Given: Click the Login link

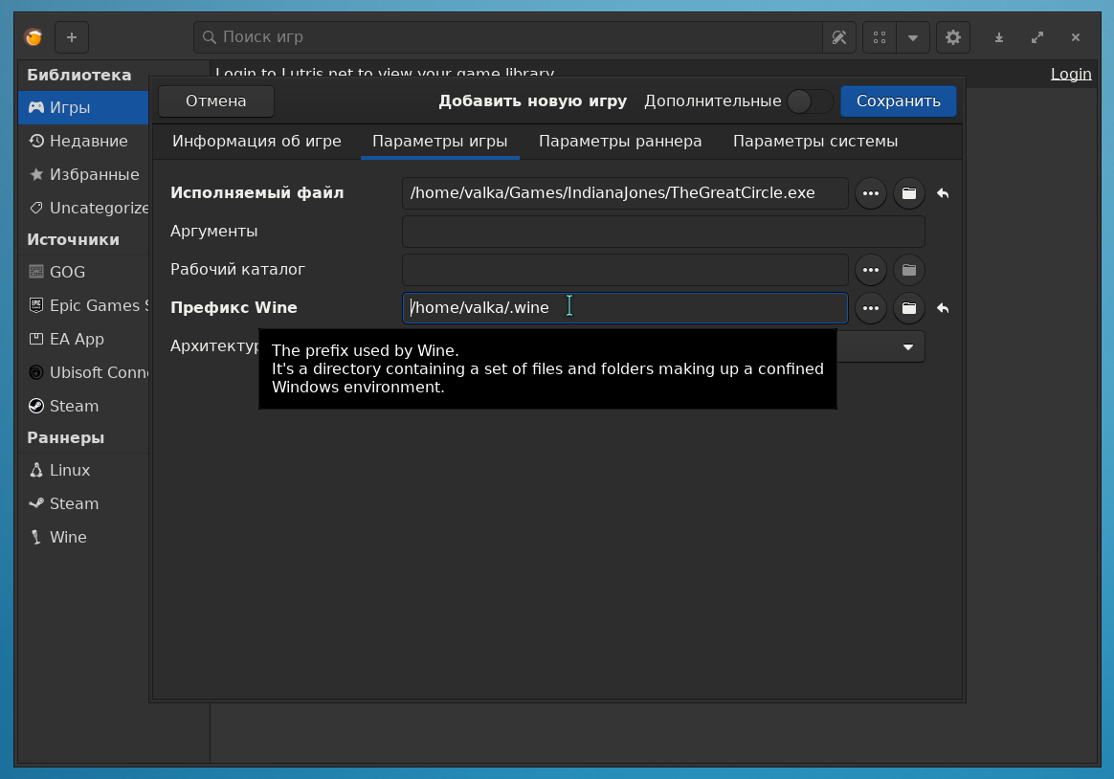Looking at the screenshot, I should pos(1071,74).
